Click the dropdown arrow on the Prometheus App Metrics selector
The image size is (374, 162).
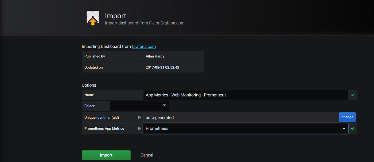[x=344, y=128]
